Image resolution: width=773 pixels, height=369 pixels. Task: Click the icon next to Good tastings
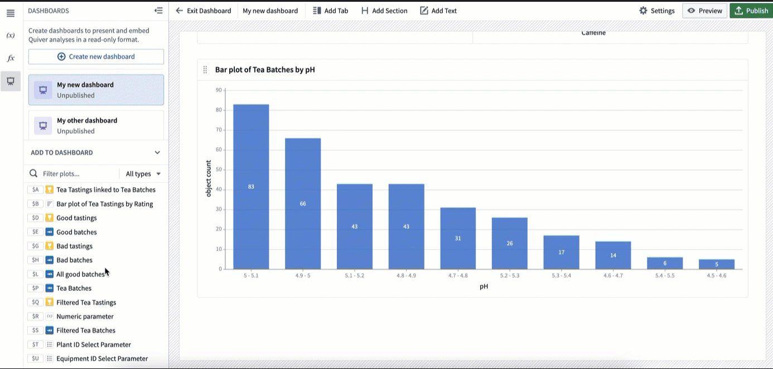pos(50,218)
